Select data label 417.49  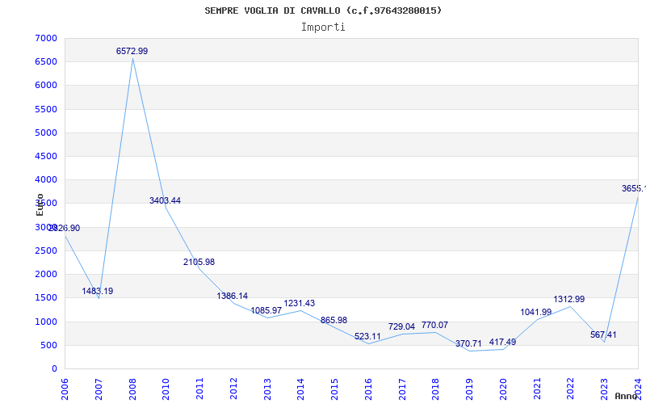[x=502, y=342]
